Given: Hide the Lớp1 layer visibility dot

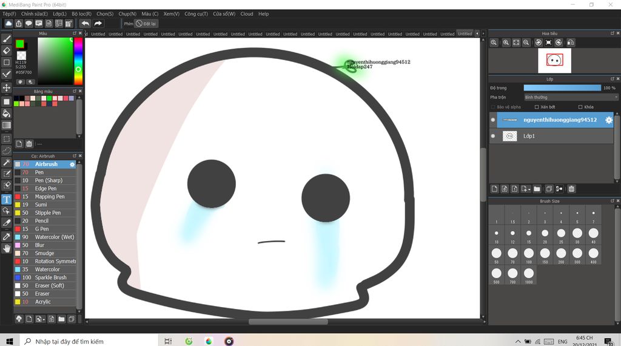Looking at the screenshot, I should tap(493, 136).
